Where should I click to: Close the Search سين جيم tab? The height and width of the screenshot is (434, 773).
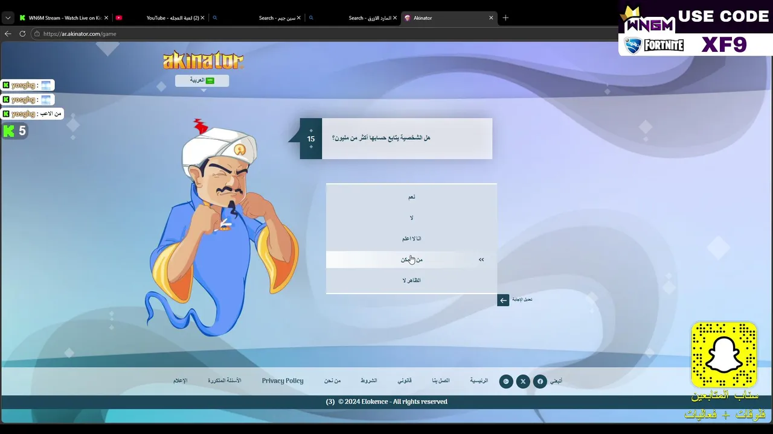298,18
